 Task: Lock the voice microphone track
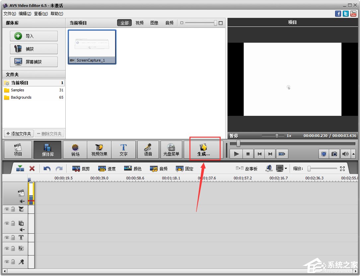13,261
